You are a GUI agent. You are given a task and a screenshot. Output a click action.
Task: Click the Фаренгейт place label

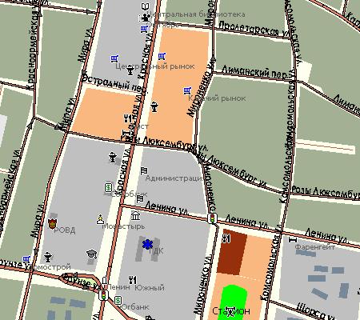tap(315, 247)
